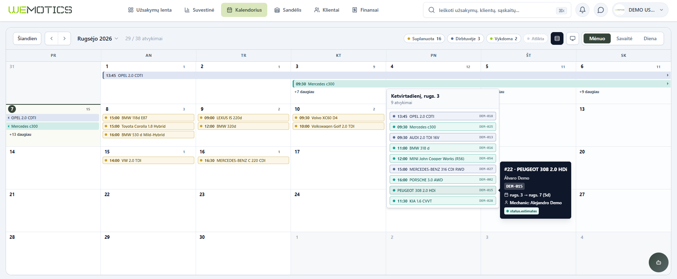Click continuation arrow on Mercedes c300 row end

[667, 84]
